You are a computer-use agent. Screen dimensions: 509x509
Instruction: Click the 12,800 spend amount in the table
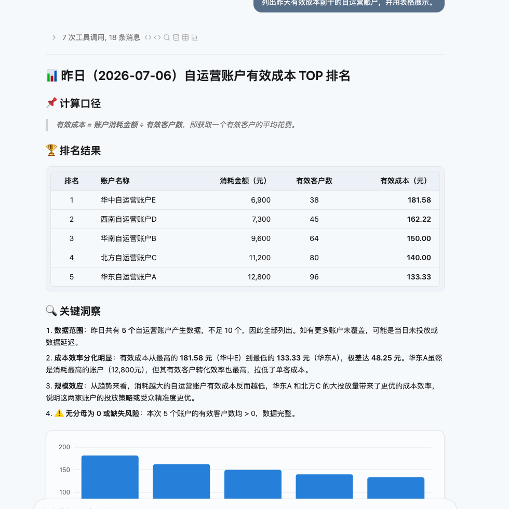[259, 276]
